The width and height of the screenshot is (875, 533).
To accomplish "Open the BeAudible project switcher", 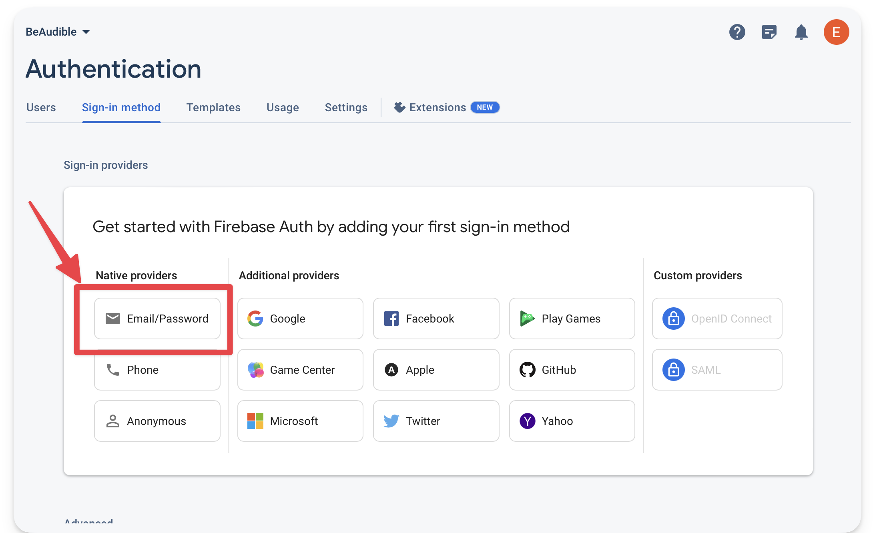I will click(x=57, y=32).
